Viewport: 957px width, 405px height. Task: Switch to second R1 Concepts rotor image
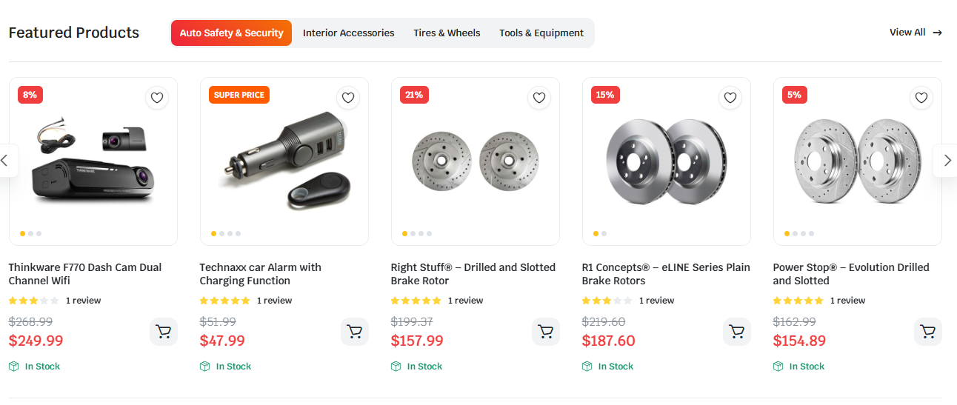click(604, 234)
